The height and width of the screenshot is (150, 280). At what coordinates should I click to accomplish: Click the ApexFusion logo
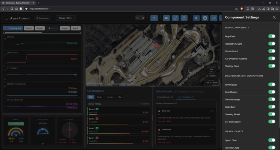(x=17, y=18)
